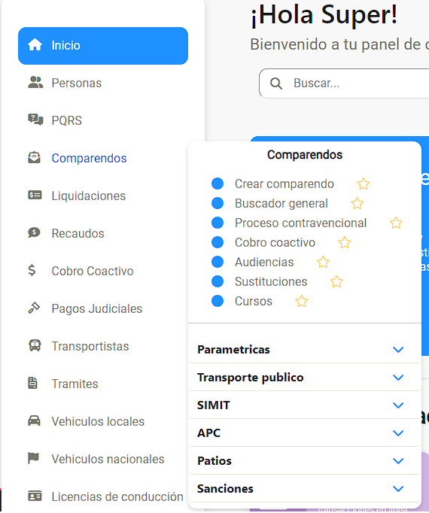Toggle favorite star for Crear comparendo
Viewport: 429px width, 513px height.
point(364,184)
